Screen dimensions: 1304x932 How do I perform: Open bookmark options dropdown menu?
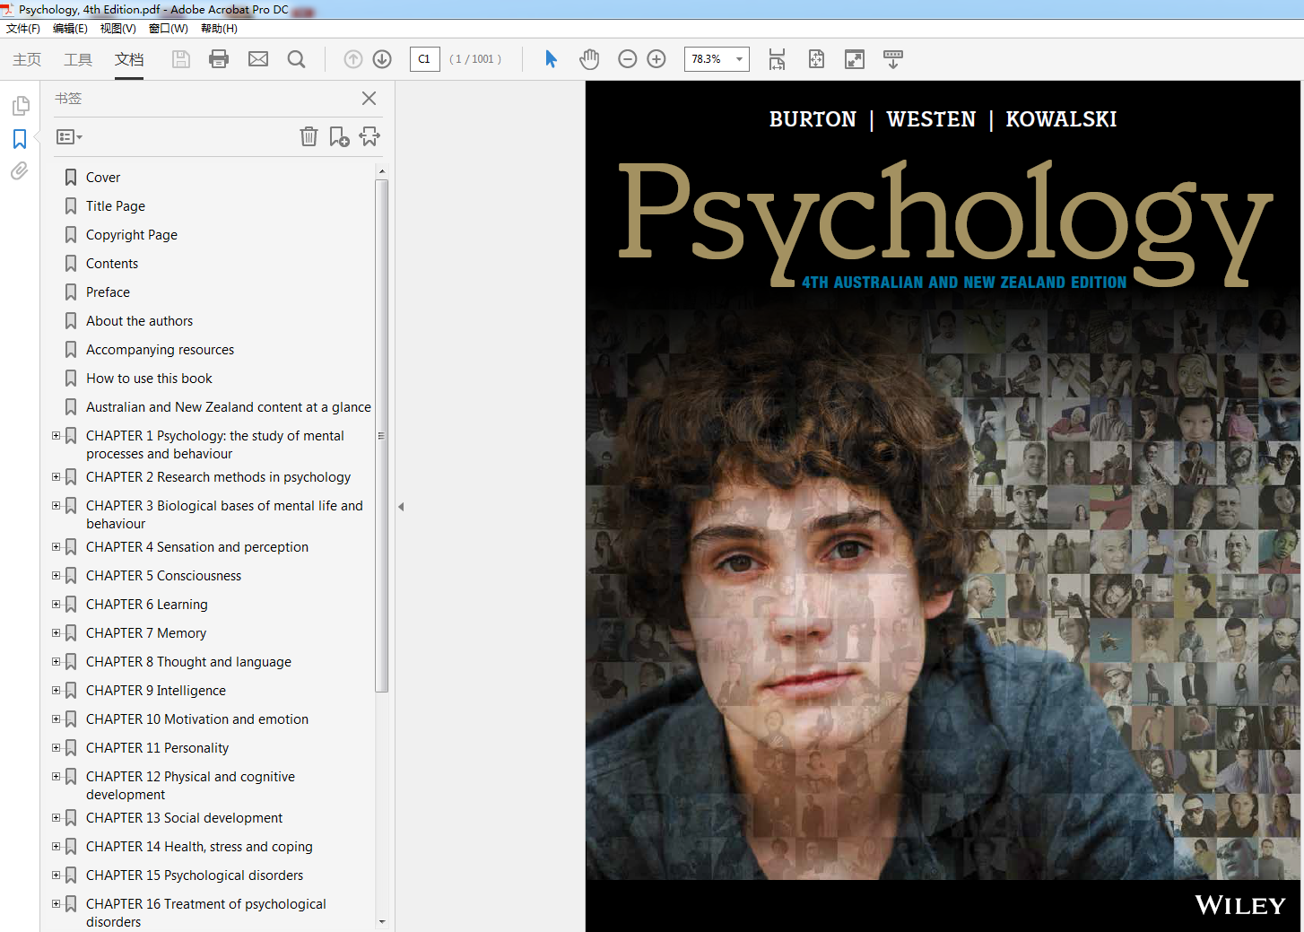[69, 137]
